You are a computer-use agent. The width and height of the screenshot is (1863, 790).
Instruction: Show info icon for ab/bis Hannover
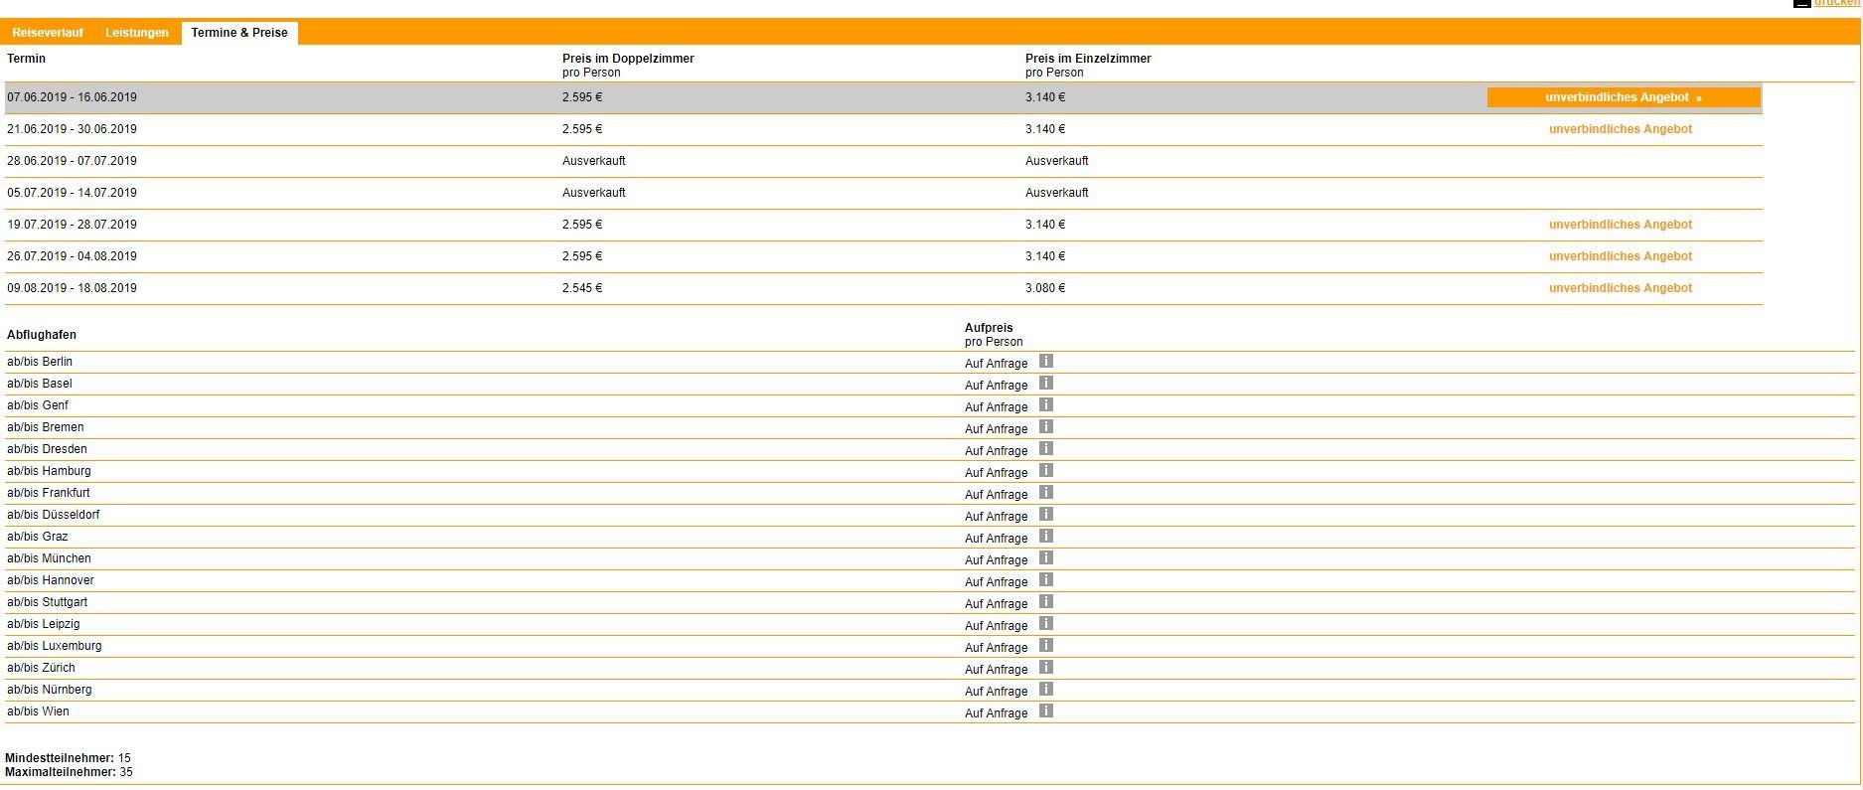[x=1045, y=579]
